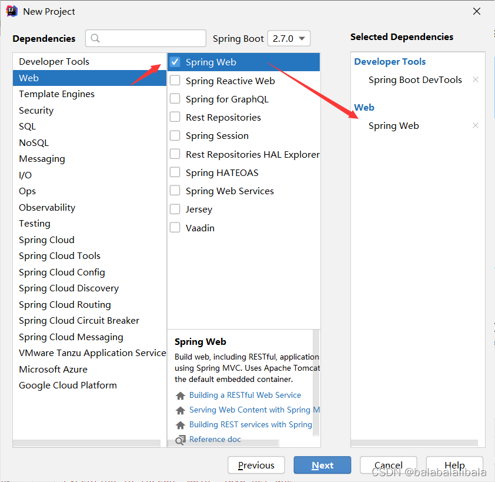The image size is (495, 482).
Task: Focus the dependencies search field
Action: (x=146, y=38)
